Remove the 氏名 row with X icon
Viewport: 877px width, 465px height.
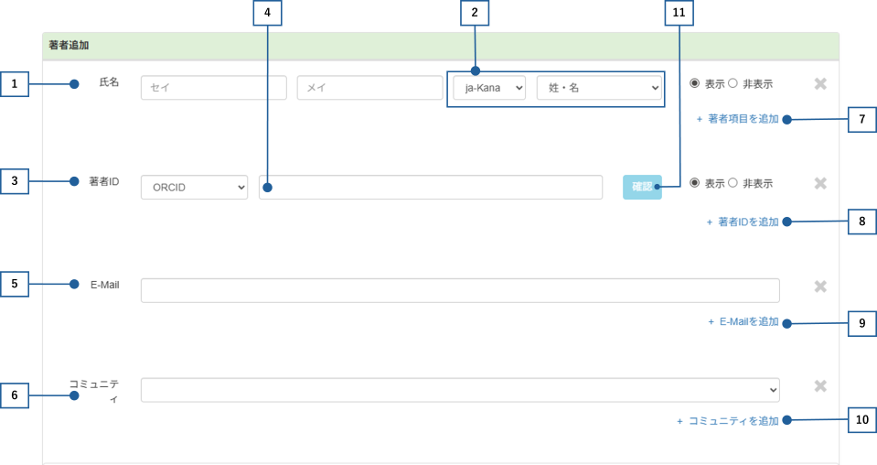820,84
